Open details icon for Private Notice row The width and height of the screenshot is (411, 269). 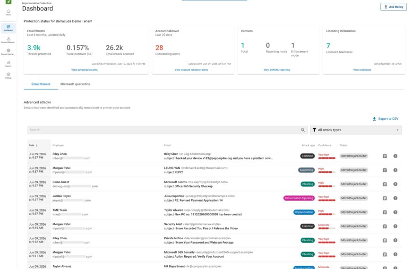385,241
